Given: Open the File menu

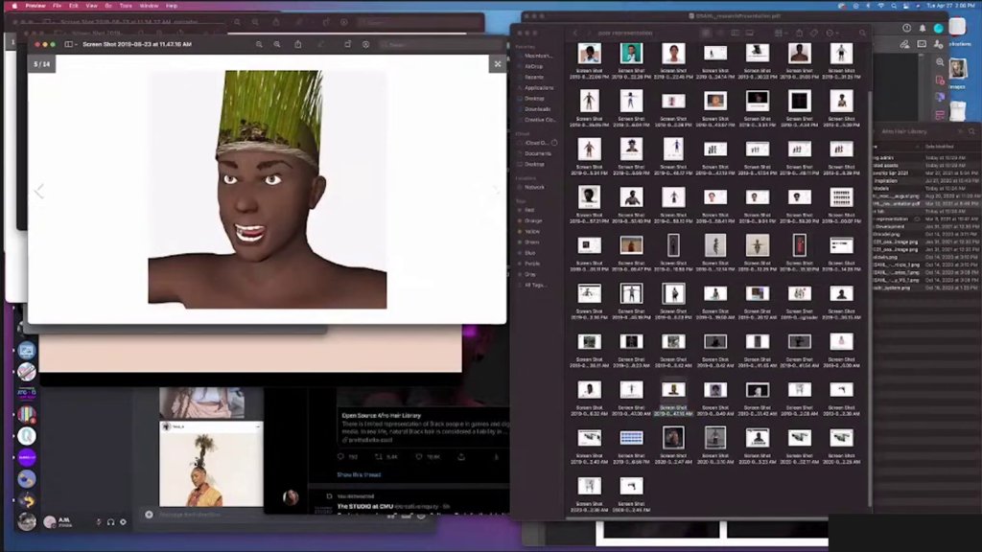Looking at the screenshot, I should coord(57,6).
